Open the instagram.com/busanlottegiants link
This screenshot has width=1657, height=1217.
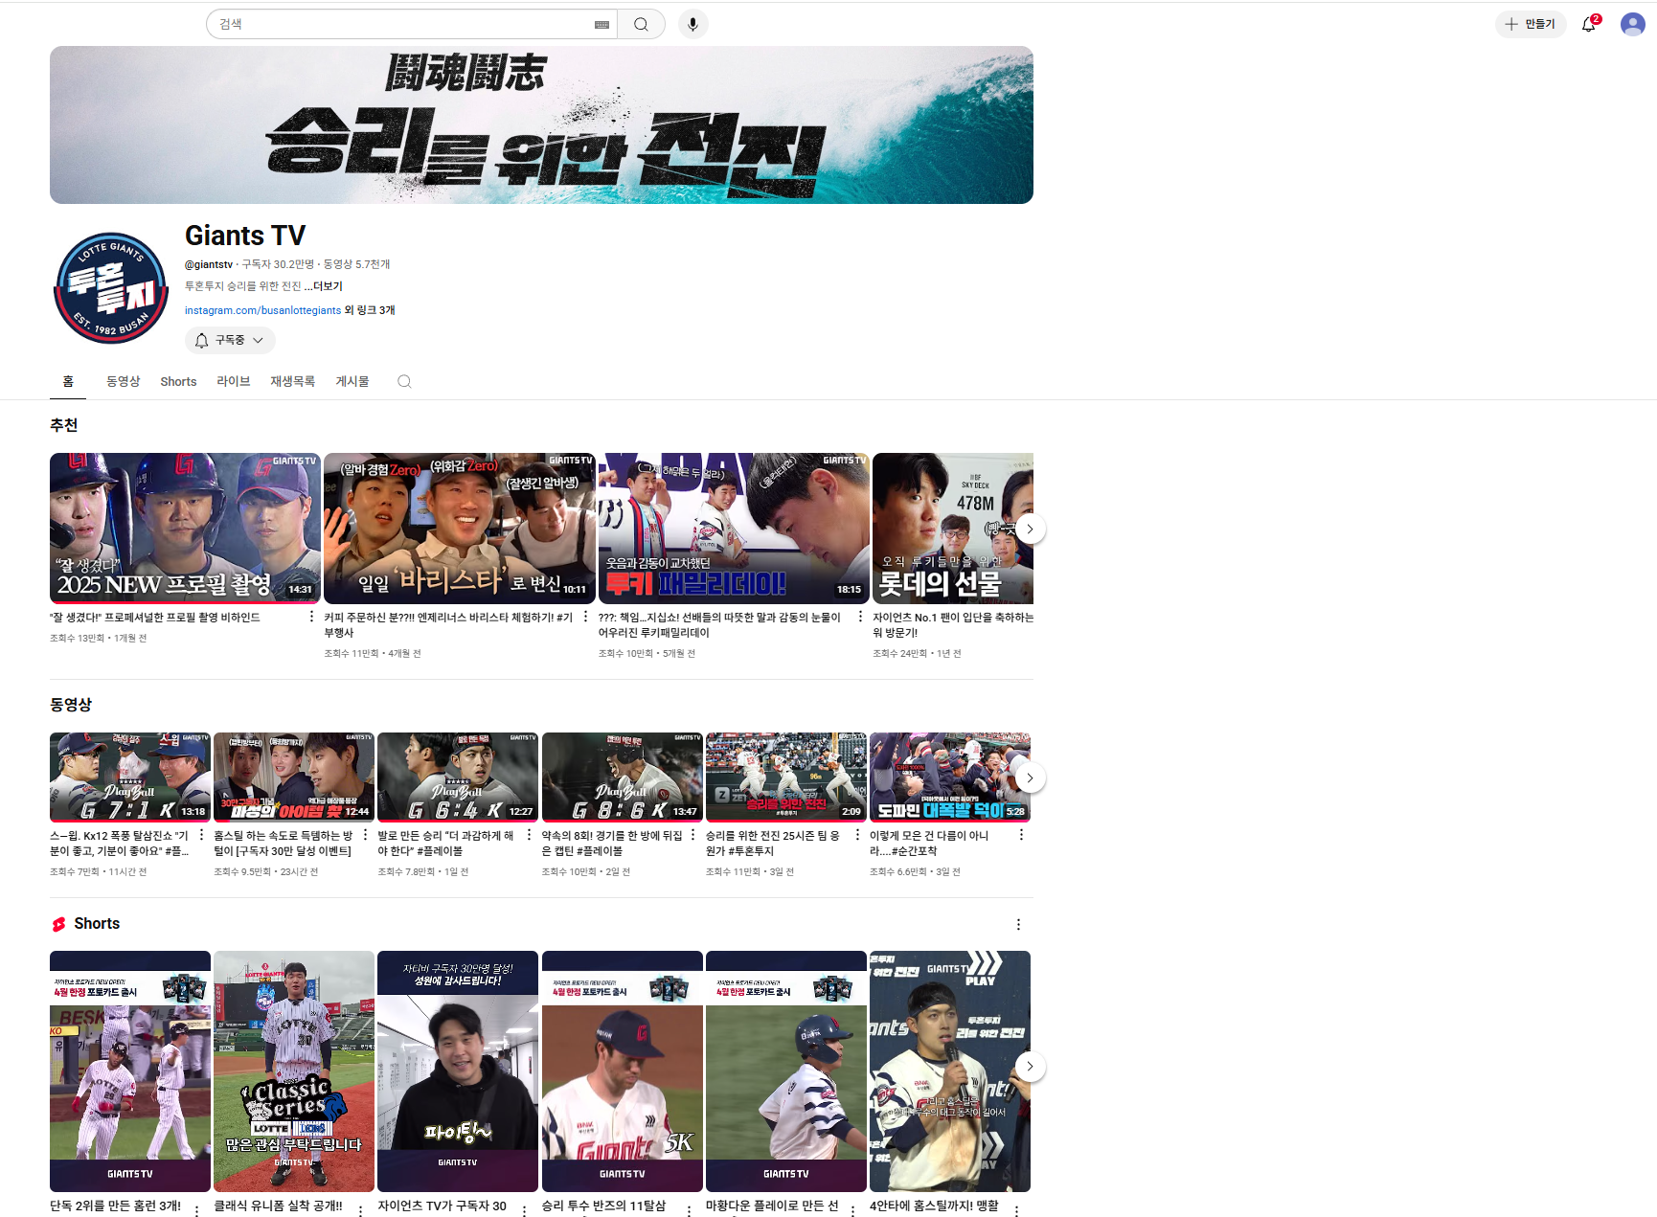[262, 310]
